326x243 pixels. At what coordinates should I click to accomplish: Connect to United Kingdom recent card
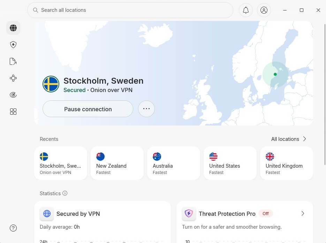coord(287,163)
